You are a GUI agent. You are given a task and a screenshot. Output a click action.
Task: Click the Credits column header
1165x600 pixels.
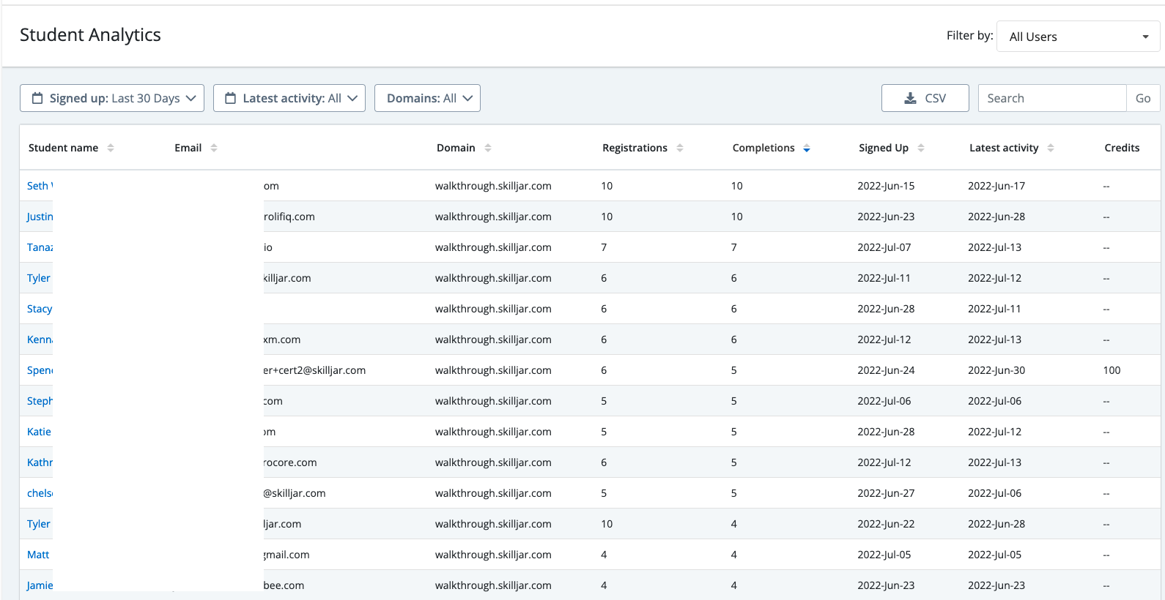(1122, 148)
